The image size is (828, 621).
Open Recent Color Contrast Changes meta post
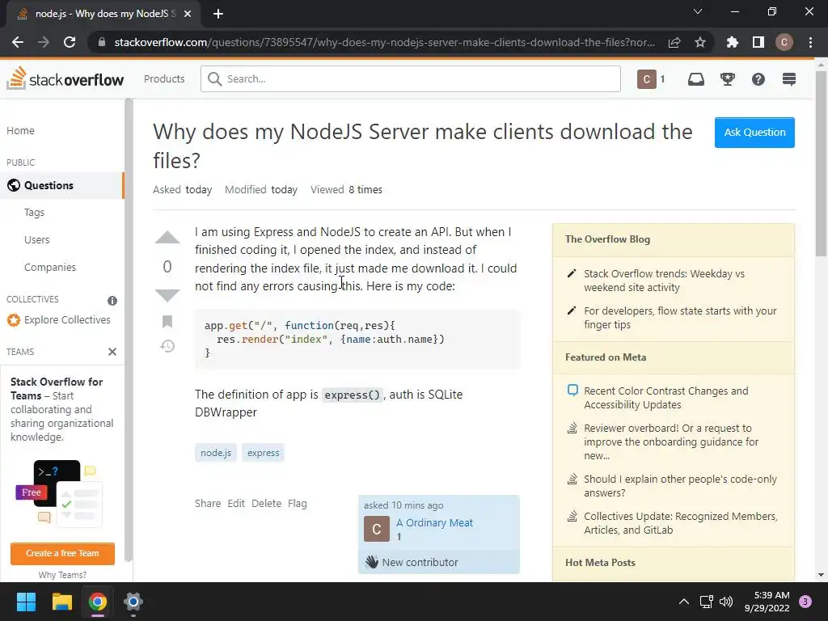point(666,398)
